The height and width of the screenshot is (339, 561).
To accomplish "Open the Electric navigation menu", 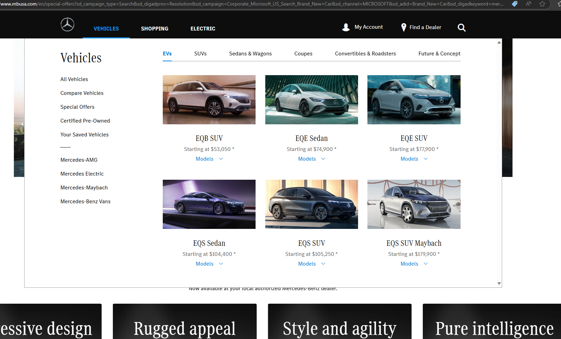I will [203, 29].
